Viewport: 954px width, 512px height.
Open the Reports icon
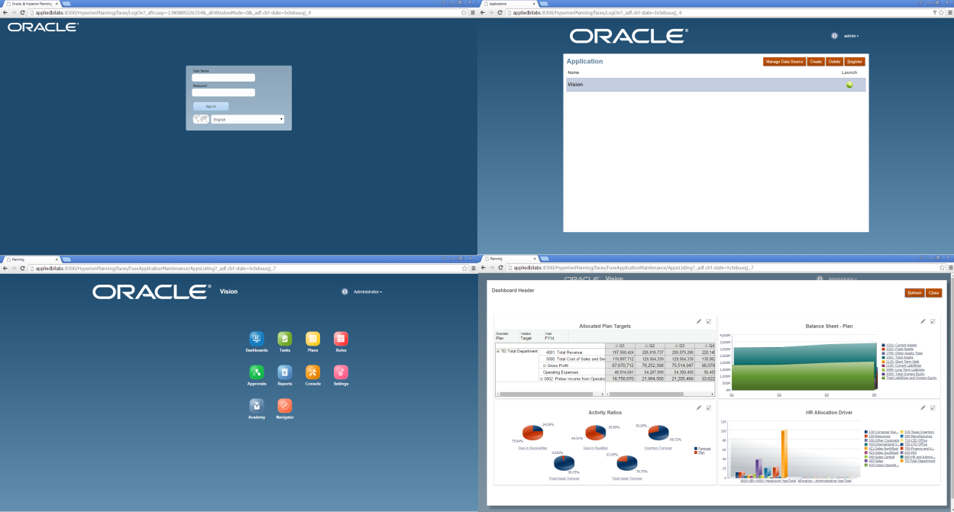point(284,372)
